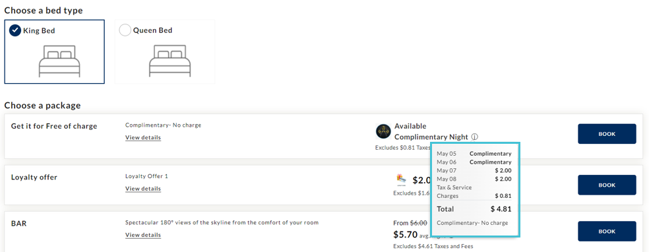Choose the Queen Bed option card
Viewport: 649px width, 252px height.
[165, 51]
